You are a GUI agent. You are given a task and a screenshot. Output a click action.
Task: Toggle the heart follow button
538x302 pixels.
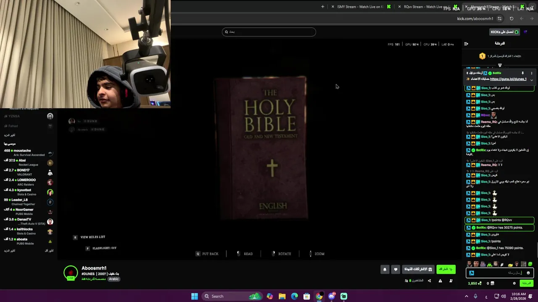point(396,270)
